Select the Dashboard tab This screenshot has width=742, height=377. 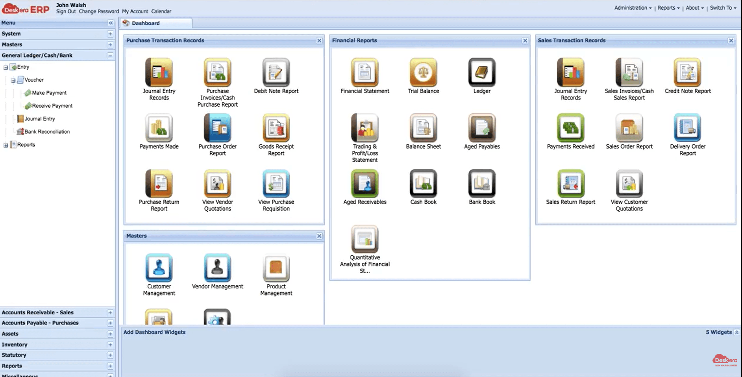(x=156, y=23)
